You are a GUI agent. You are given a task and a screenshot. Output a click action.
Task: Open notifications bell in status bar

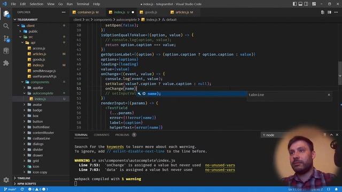click(336, 189)
